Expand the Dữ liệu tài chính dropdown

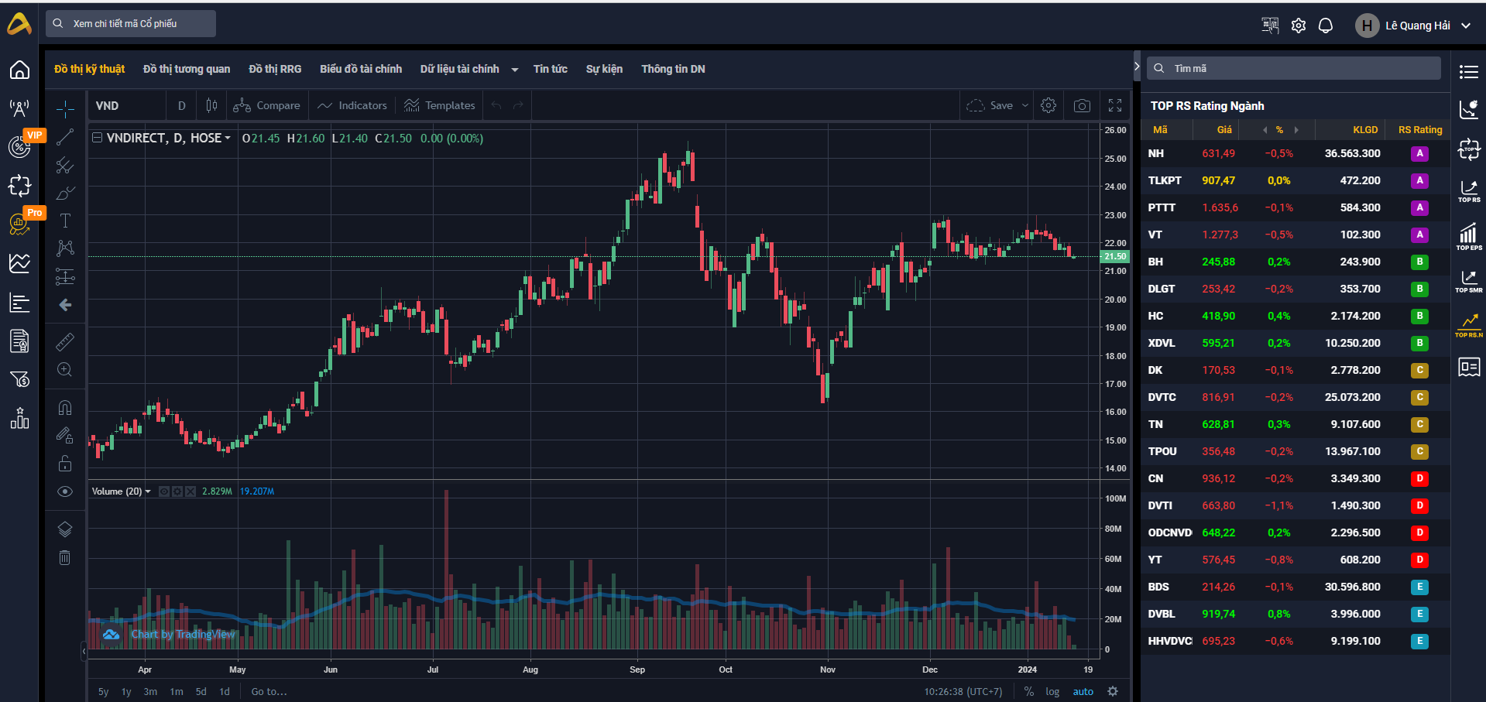[x=515, y=70]
